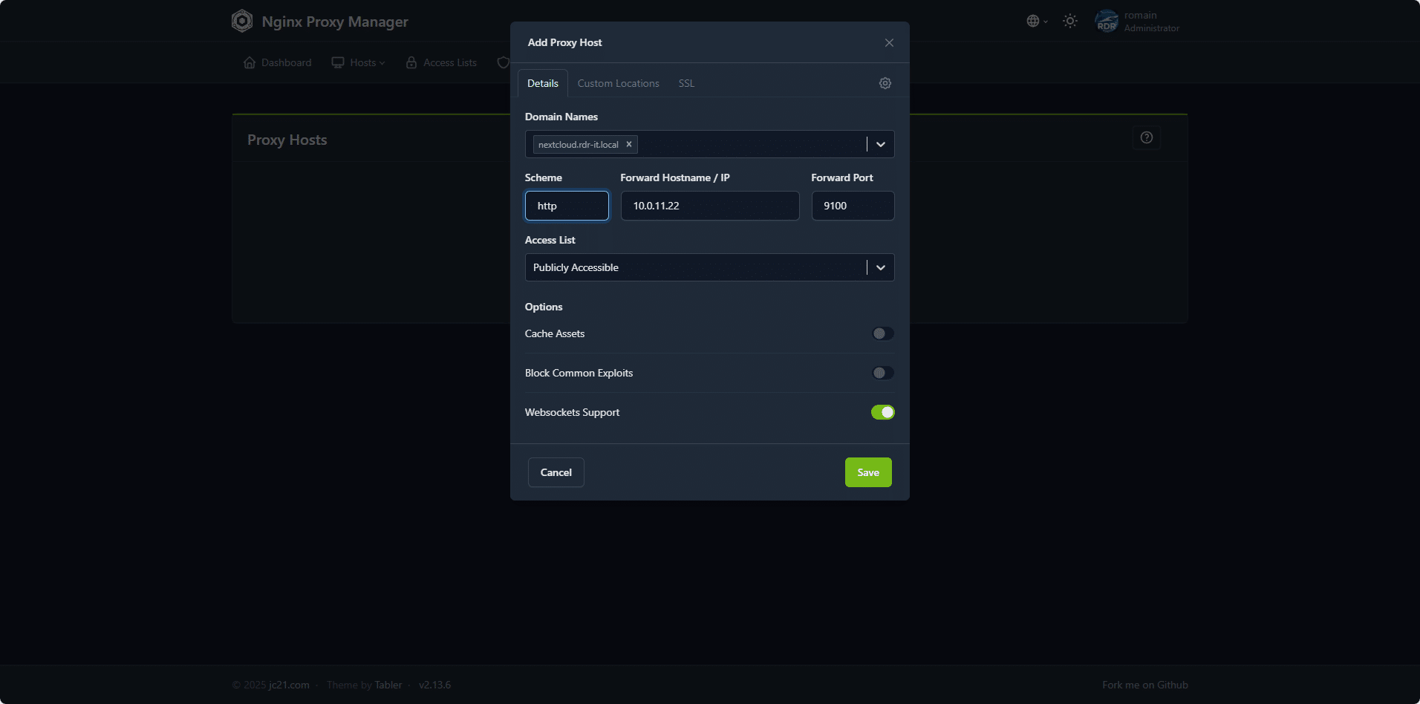Click the help question mark icon
The width and height of the screenshot is (1420, 704).
[1146, 137]
